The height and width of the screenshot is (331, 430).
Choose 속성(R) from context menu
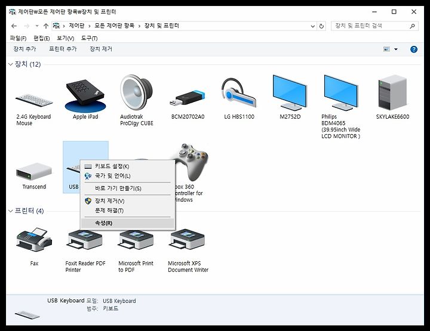(x=128, y=223)
